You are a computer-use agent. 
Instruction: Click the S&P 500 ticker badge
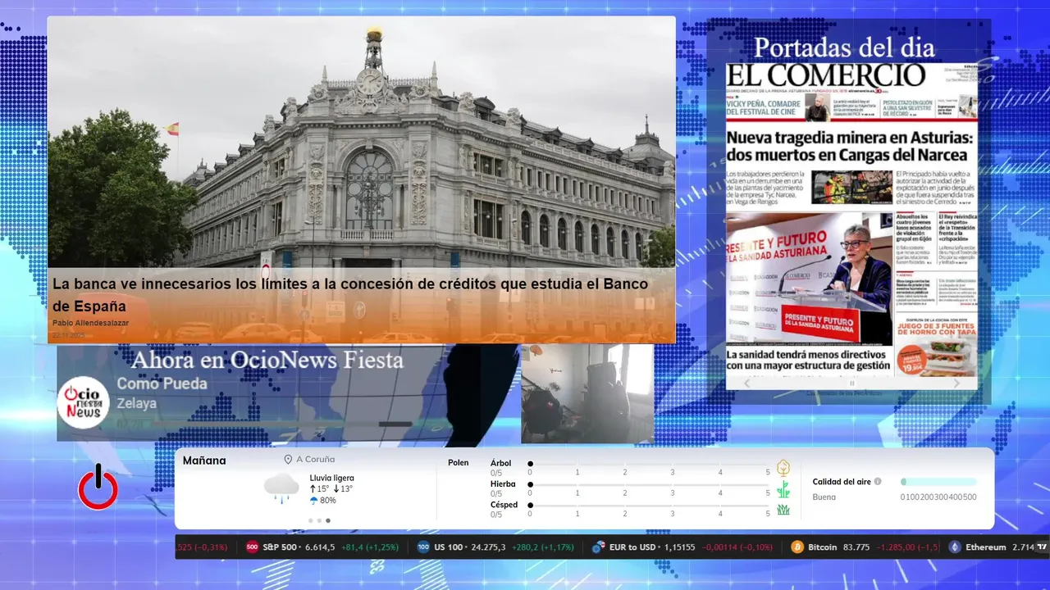pos(252,547)
